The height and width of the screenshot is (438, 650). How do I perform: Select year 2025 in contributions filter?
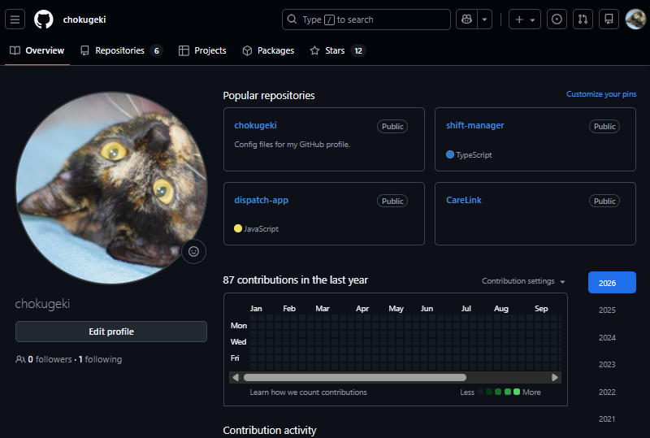607,310
